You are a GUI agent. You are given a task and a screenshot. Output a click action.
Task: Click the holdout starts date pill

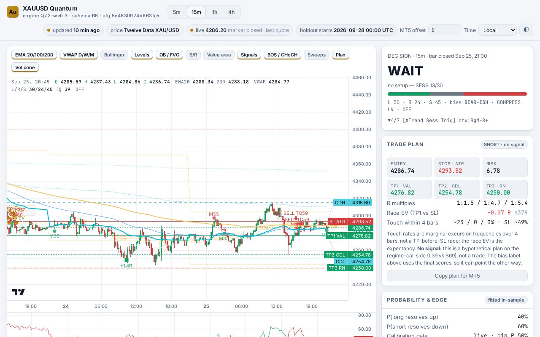click(346, 30)
